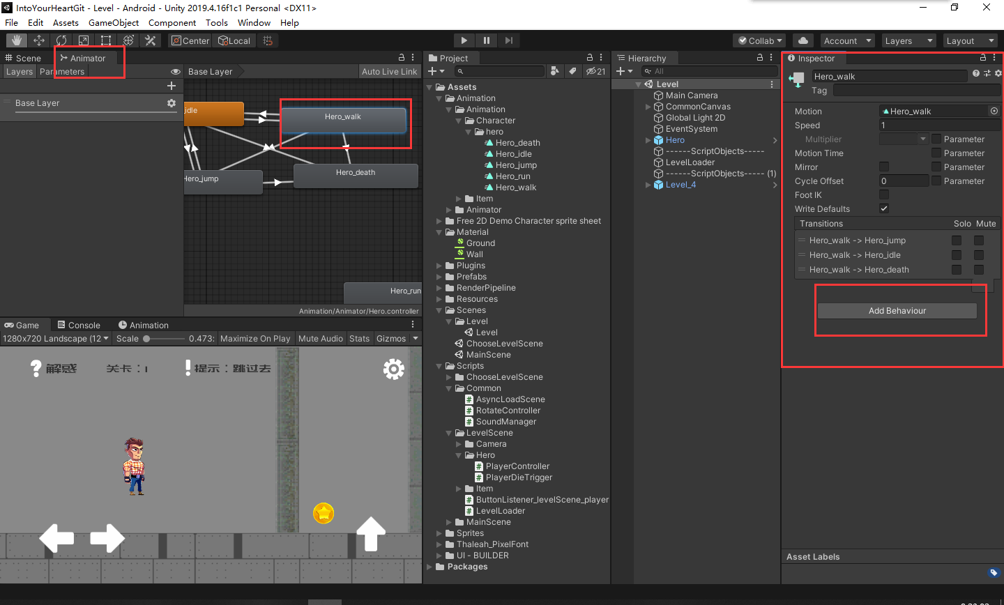The height and width of the screenshot is (605, 1004).
Task: Adjust the Game view Scale slider
Action: (x=164, y=339)
